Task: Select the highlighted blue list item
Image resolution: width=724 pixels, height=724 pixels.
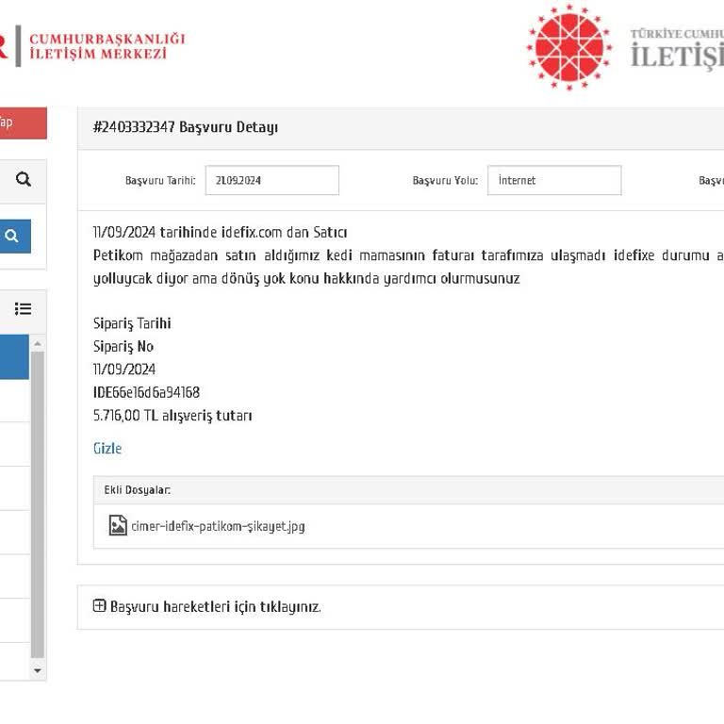Action: pyautogui.click(x=14, y=357)
